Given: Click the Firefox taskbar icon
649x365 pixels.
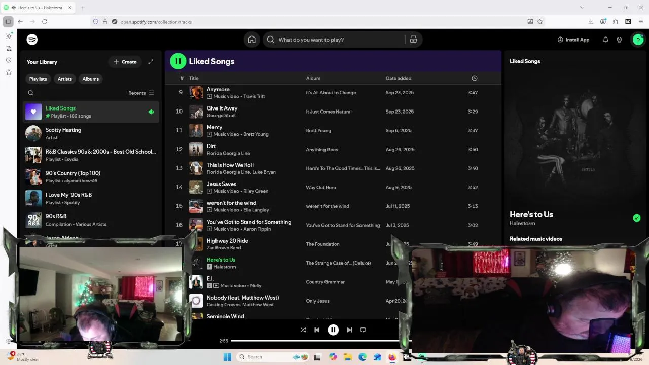Looking at the screenshot, I should (392, 357).
